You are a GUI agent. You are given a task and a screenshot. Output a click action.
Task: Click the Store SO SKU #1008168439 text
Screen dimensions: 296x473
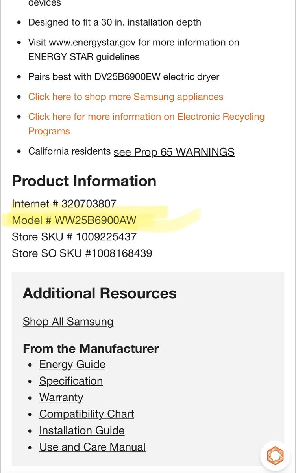click(82, 253)
